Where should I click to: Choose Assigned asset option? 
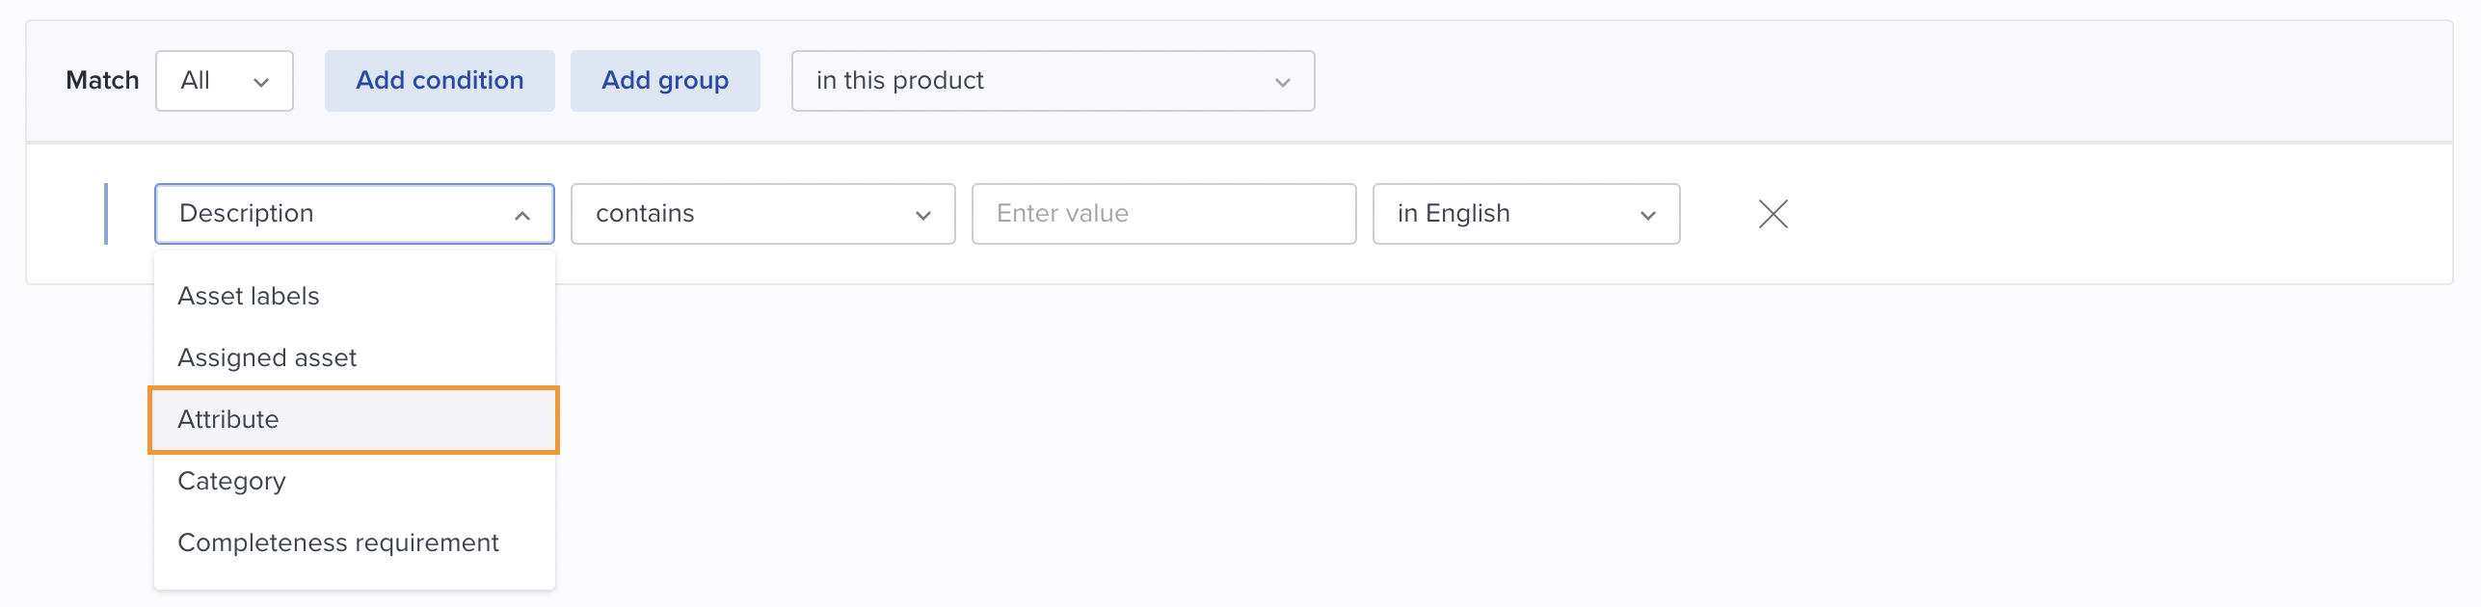coord(354,357)
